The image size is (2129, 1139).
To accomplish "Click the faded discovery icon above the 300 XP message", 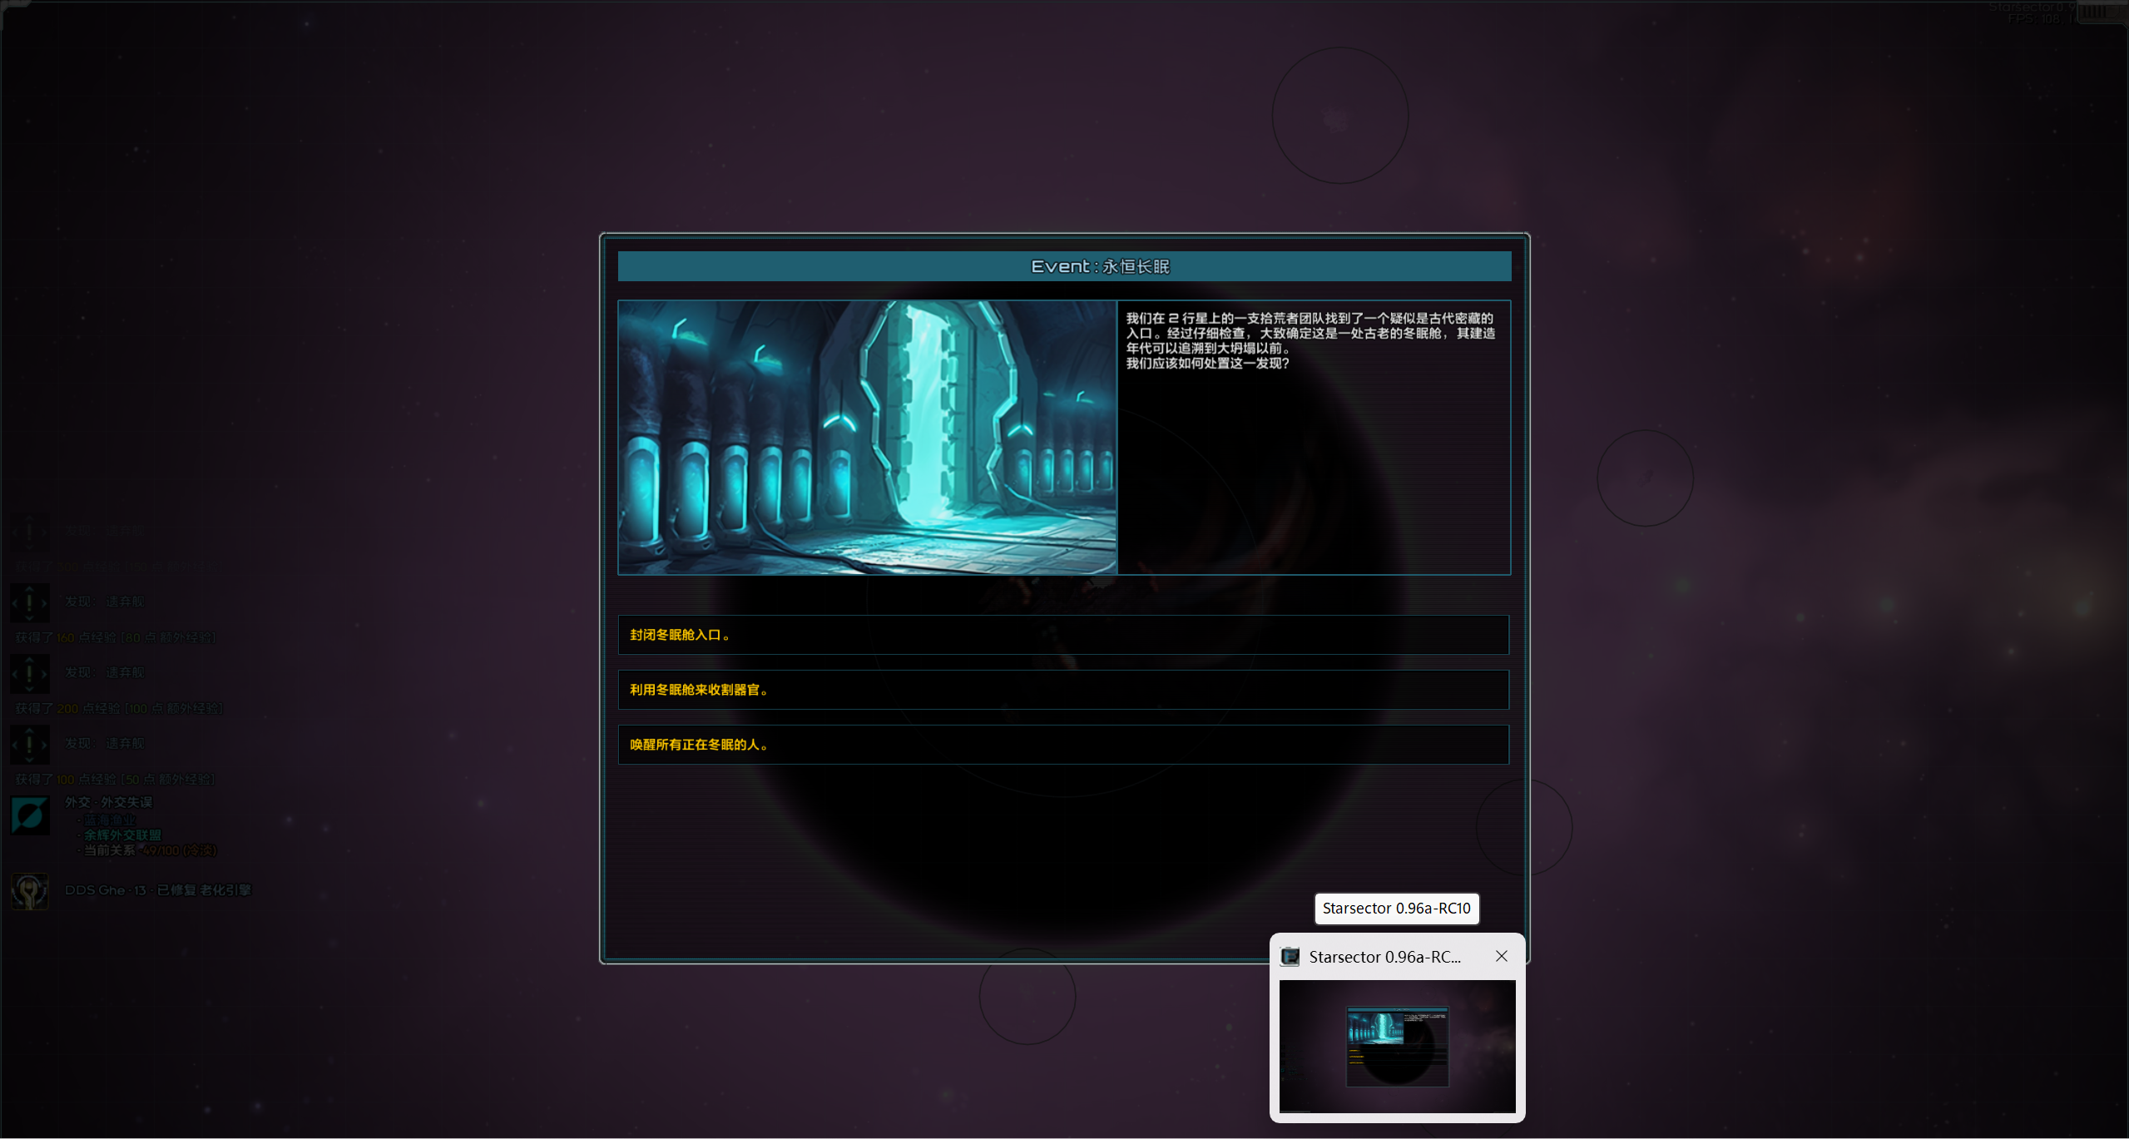I will click(30, 532).
